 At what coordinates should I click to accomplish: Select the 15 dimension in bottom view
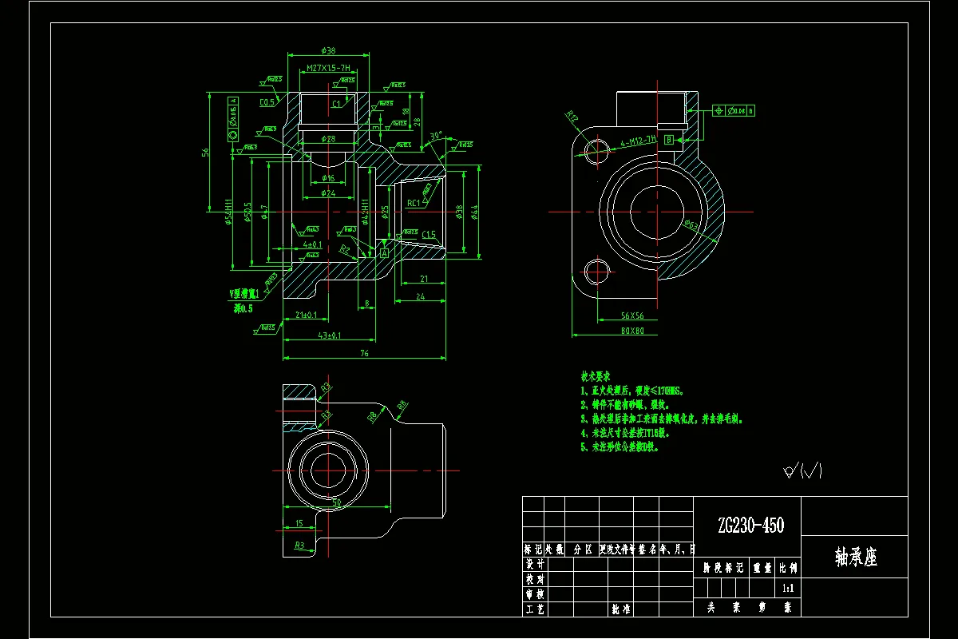299,523
